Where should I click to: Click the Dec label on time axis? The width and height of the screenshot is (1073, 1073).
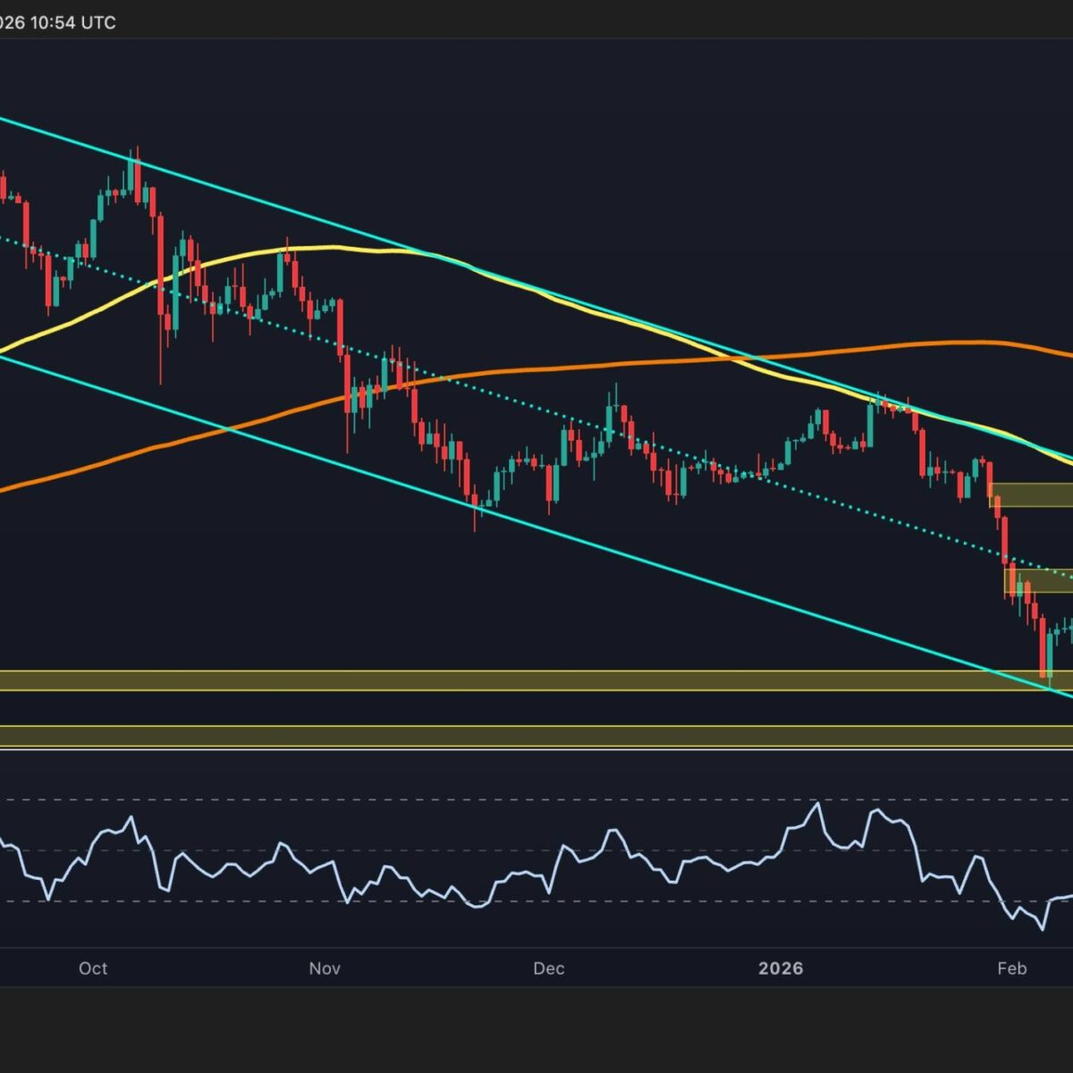click(x=548, y=968)
